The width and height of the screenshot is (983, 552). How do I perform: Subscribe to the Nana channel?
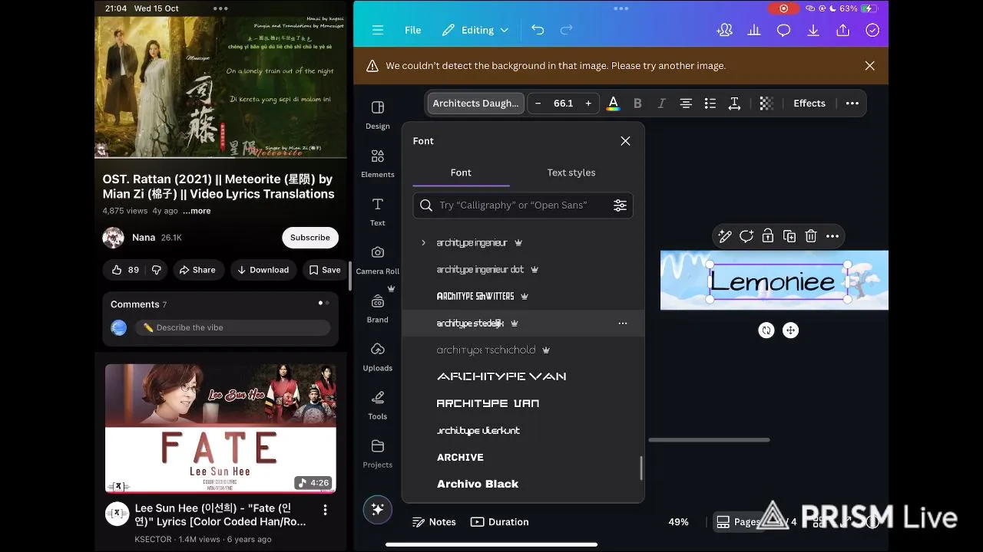(310, 238)
